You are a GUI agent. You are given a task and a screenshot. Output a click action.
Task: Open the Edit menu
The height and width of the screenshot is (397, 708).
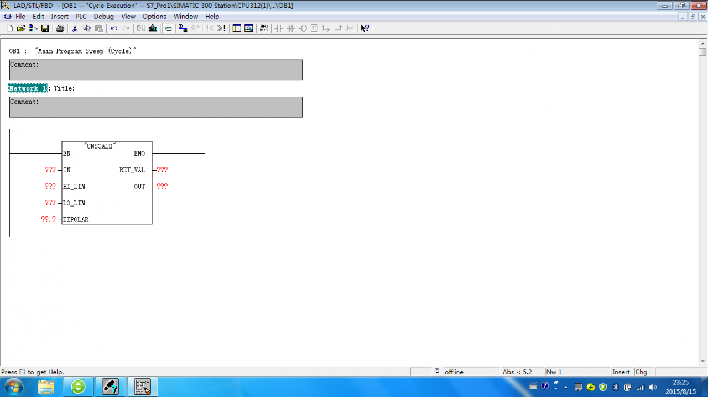(38, 17)
